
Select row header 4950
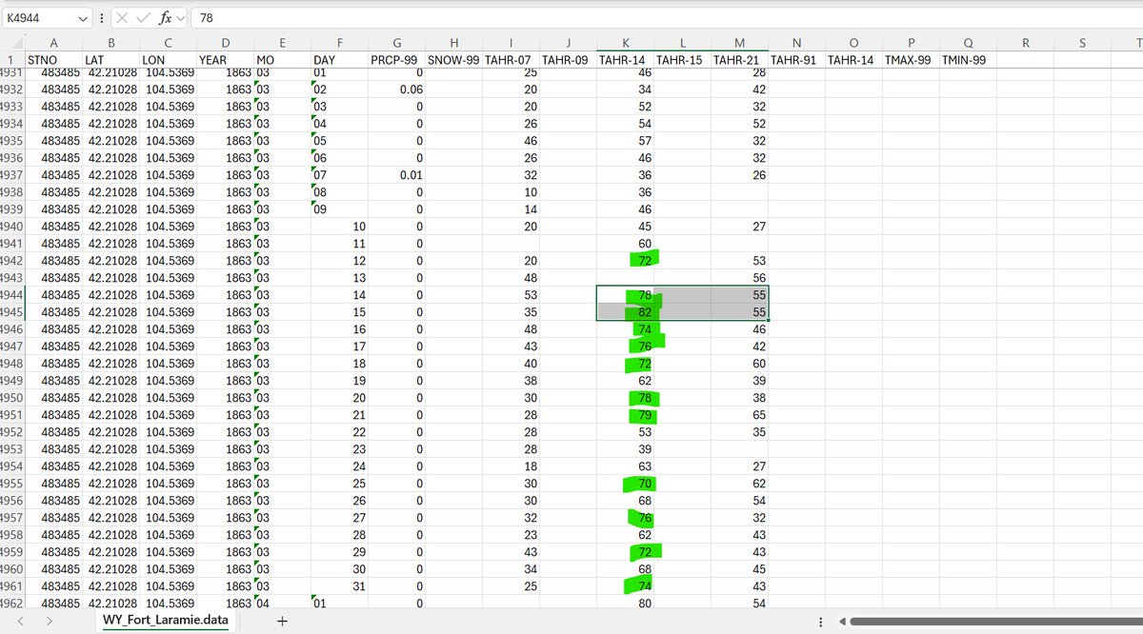(11, 398)
